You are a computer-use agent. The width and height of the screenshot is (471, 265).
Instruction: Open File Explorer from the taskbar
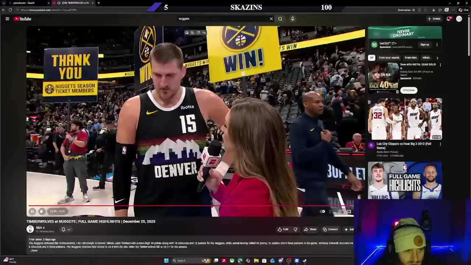coord(256,261)
